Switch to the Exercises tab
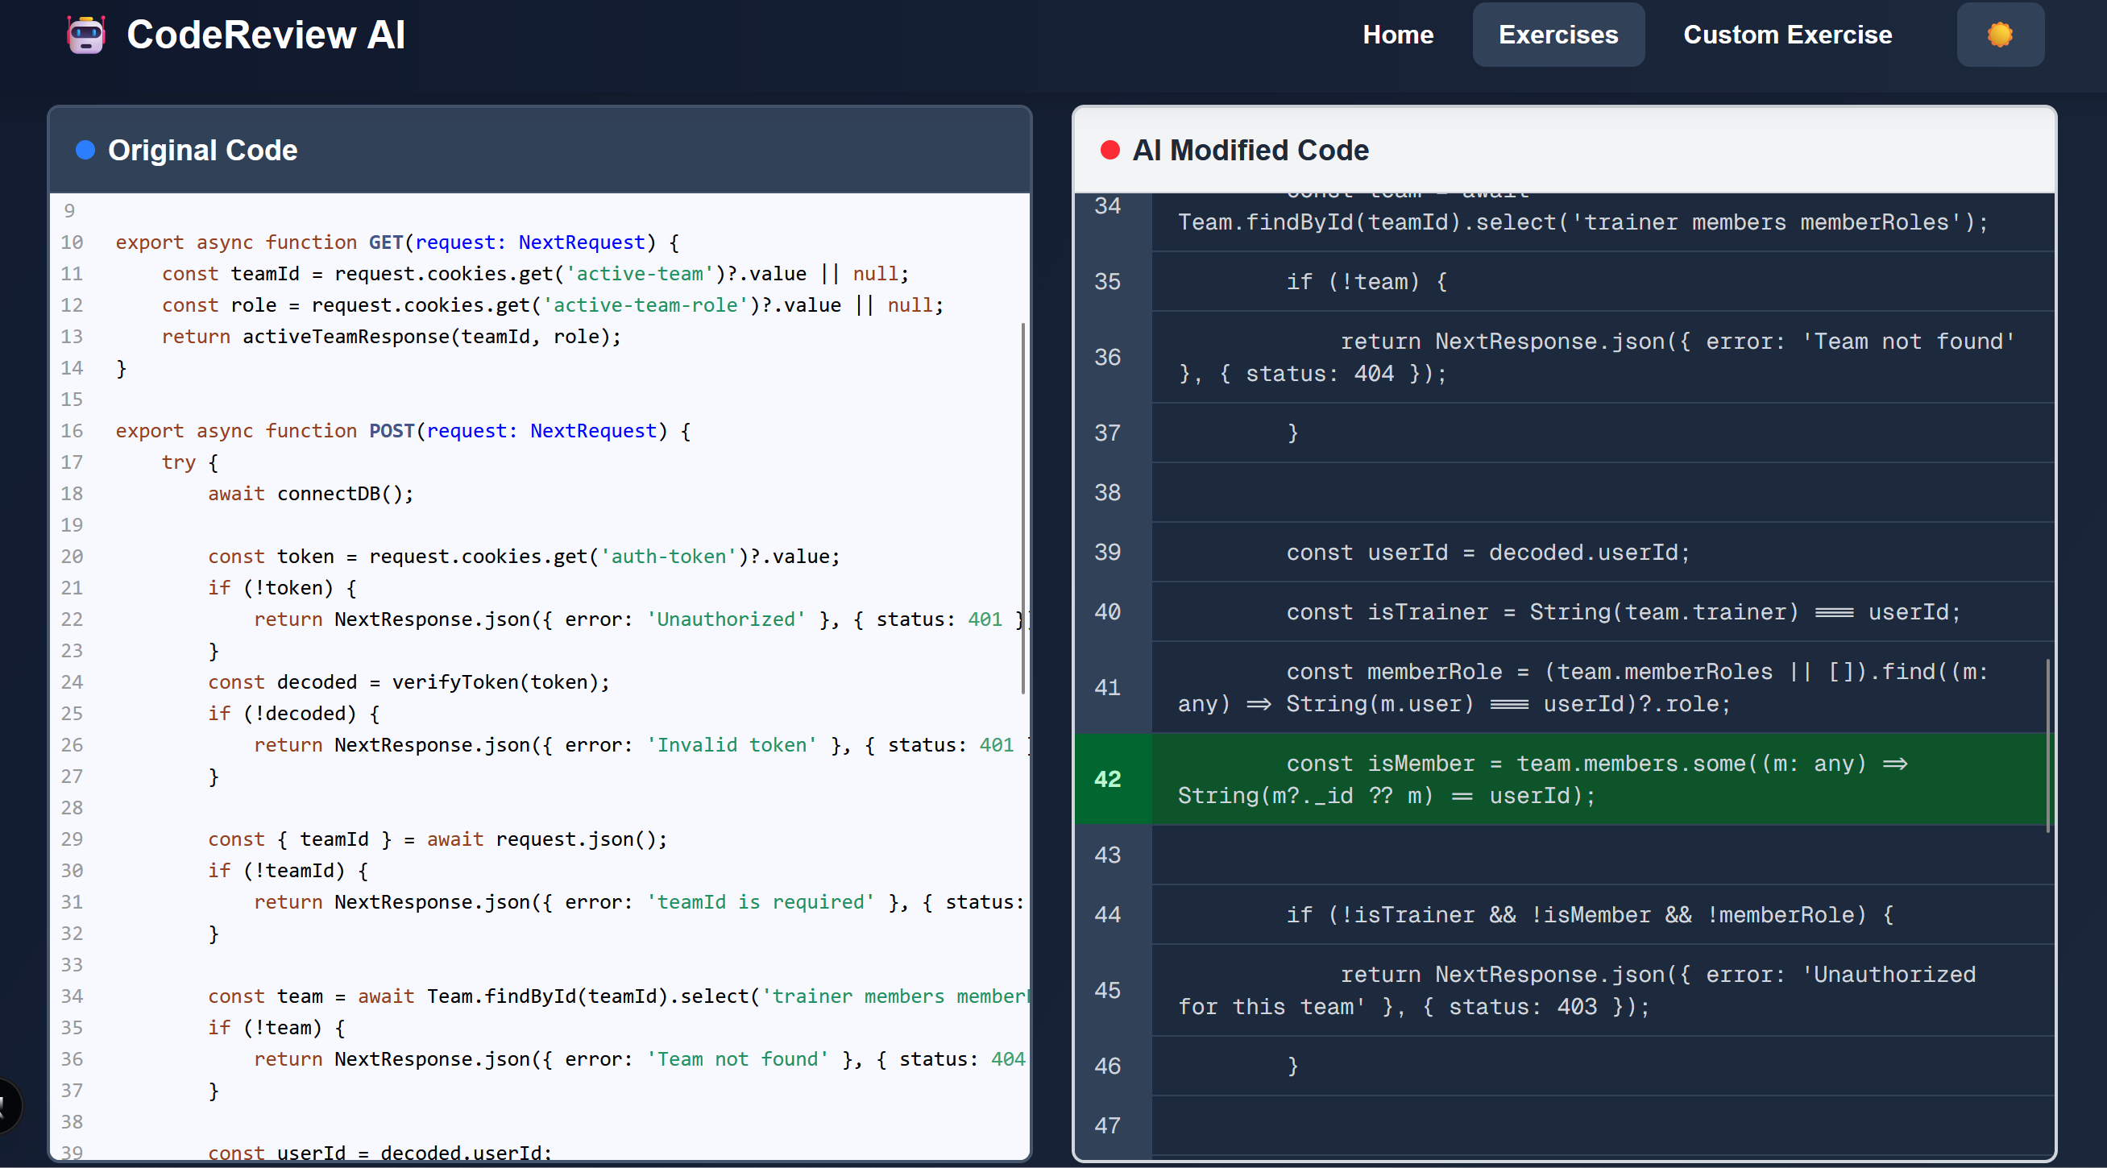Viewport: 2107px width, 1168px height. [1557, 35]
